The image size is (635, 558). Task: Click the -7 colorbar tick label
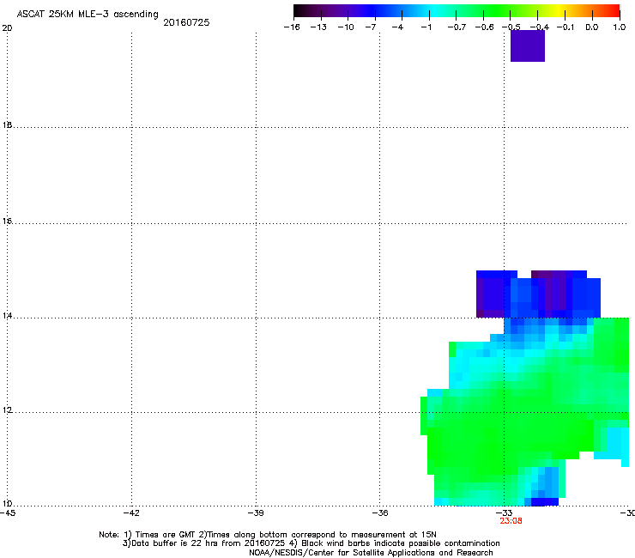pos(370,27)
